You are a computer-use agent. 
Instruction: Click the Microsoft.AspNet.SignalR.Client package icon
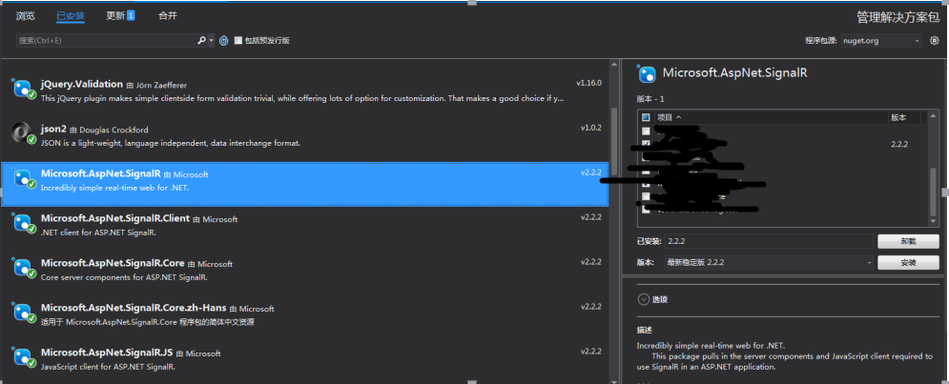23,223
